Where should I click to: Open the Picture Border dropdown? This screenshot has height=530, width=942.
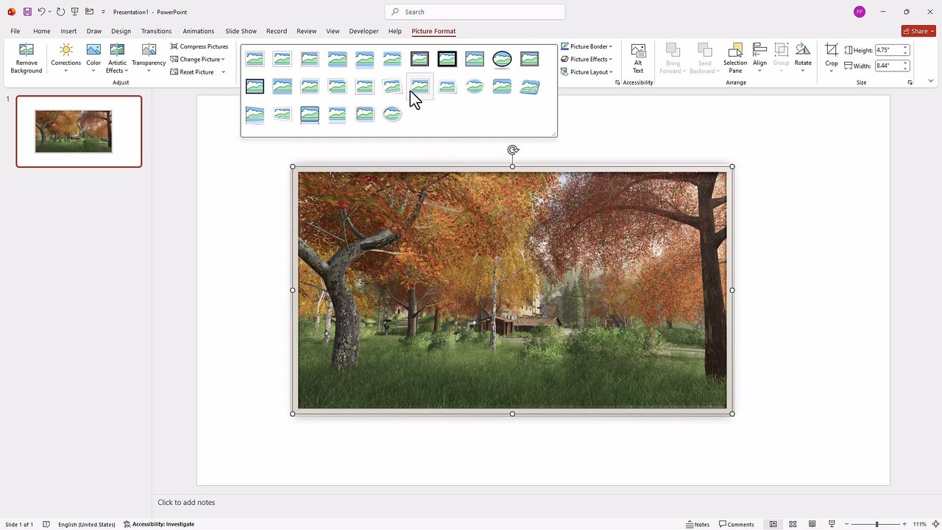587,46
